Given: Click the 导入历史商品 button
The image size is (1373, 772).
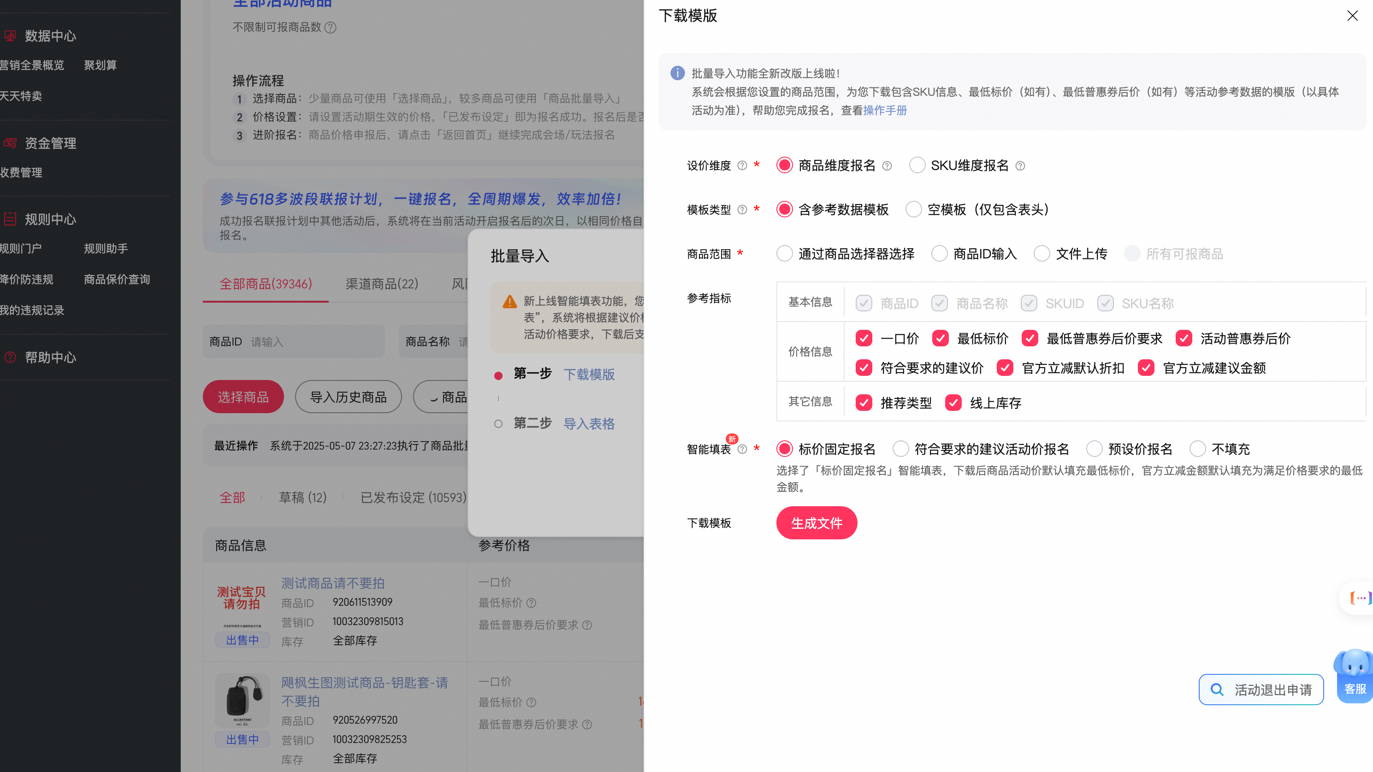Looking at the screenshot, I should [349, 397].
